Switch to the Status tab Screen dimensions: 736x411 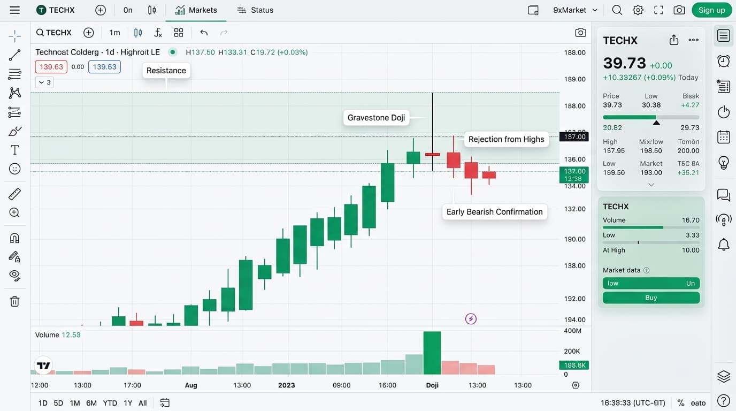point(255,10)
